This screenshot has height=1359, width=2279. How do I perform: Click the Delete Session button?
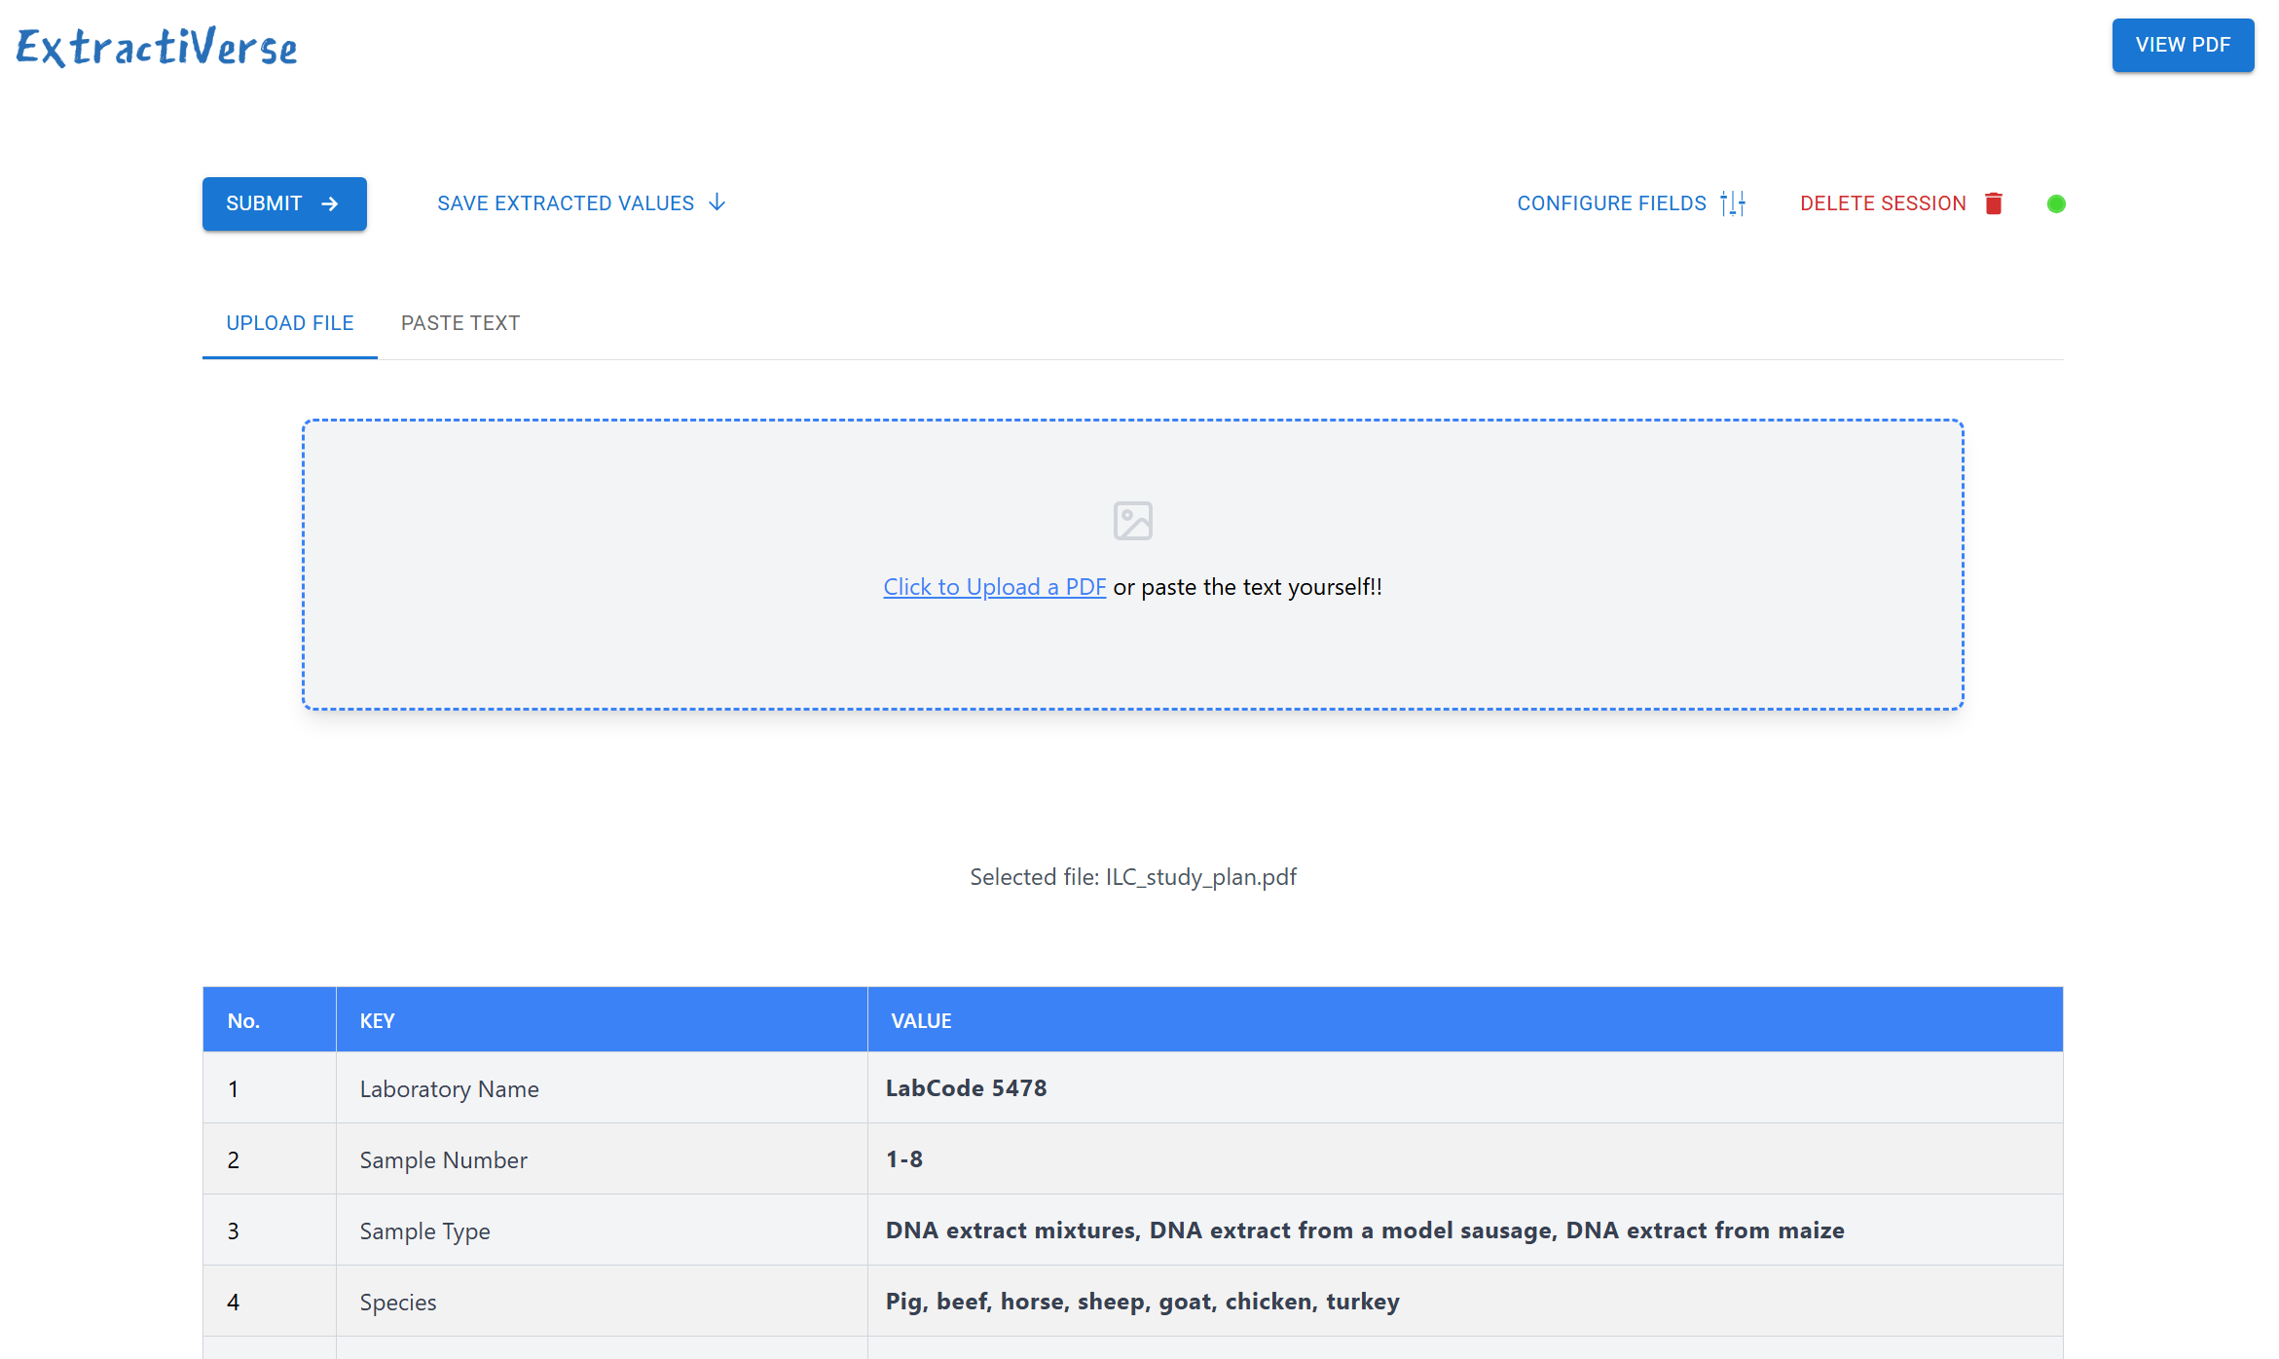[1901, 203]
